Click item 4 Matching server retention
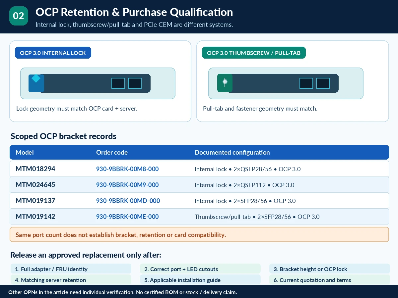The width and height of the screenshot is (398, 298). (71, 280)
